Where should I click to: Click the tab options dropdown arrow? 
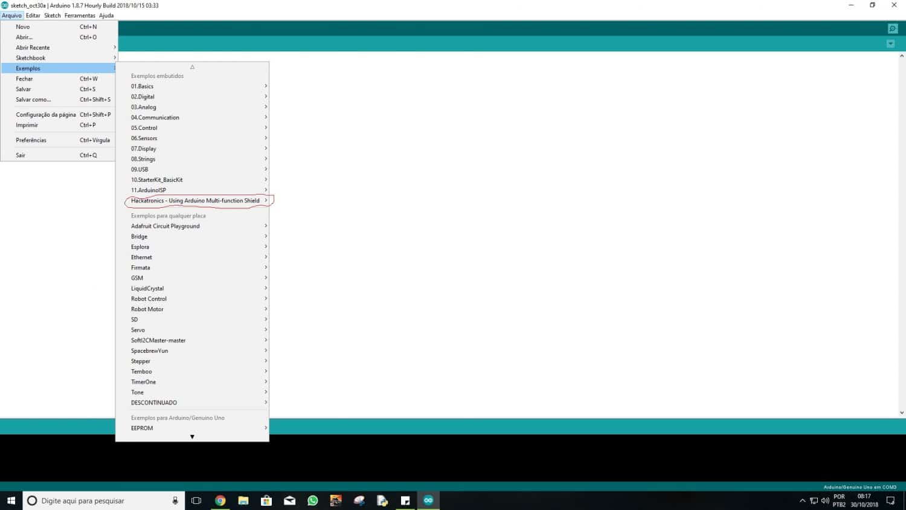[x=890, y=44]
